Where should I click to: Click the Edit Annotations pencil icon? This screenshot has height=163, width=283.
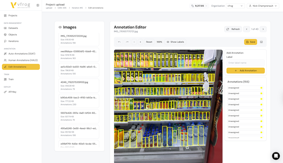tap(5, 67)
